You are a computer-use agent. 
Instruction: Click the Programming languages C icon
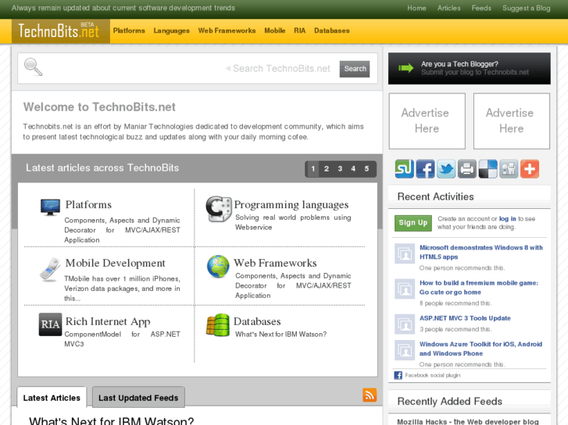click(x=219, y=209)
